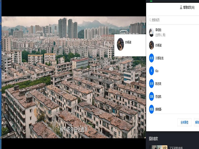Select member name 05杨诺 in list
199x149 pixels.
[159, 45]
